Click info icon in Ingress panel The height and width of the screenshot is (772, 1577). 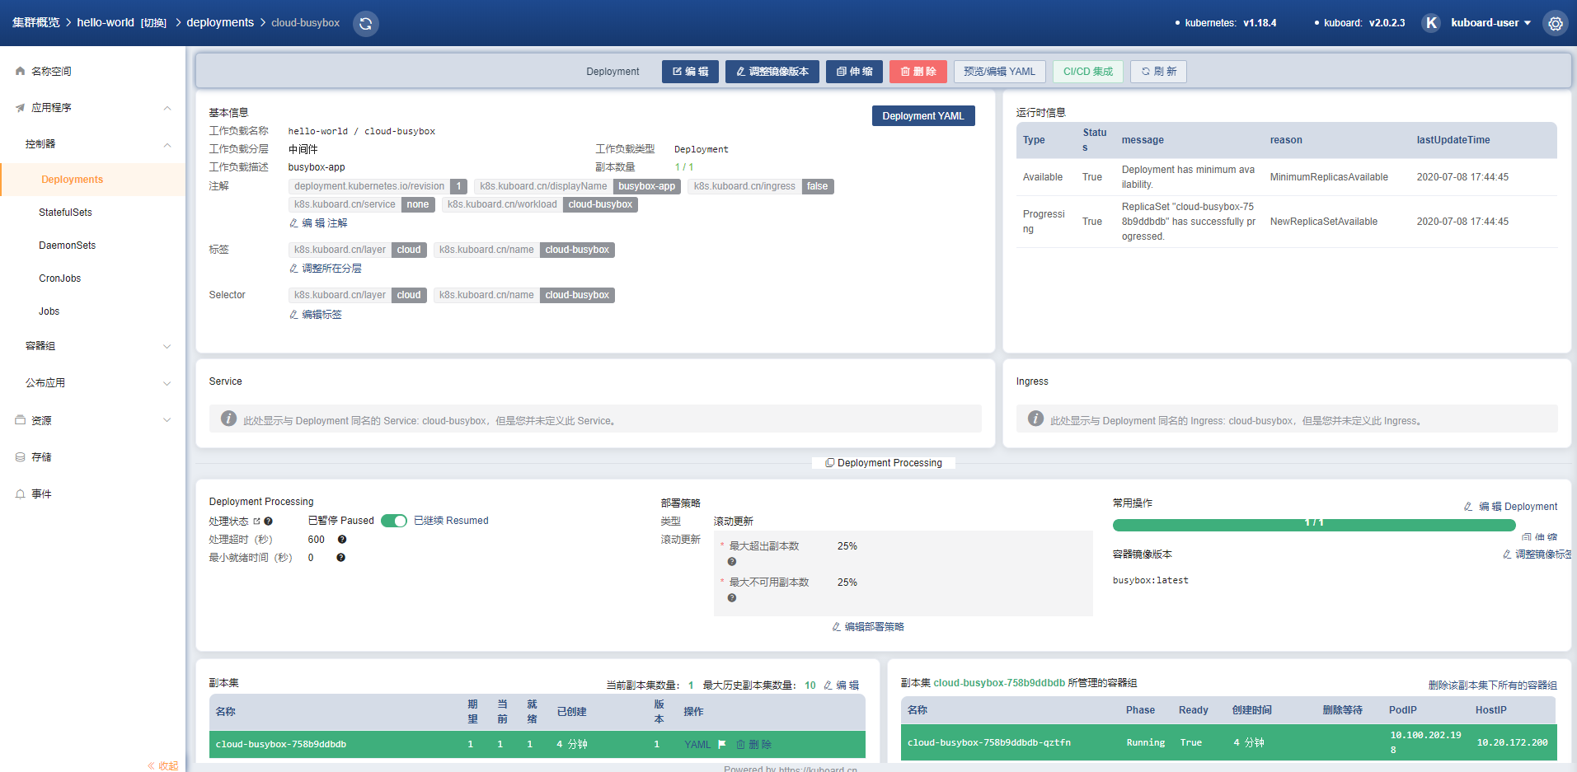pyautogui.click(x=1035, y=419)
